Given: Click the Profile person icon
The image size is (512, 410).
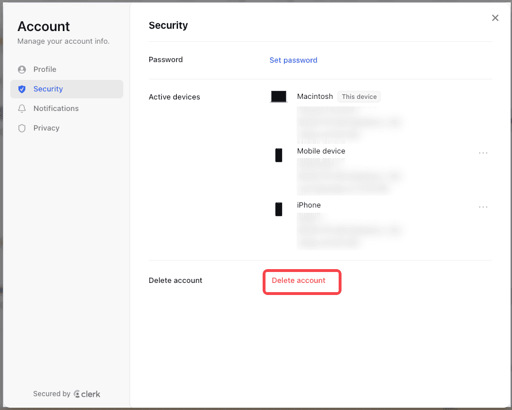Looking at the screenshot, I should 22,70.
